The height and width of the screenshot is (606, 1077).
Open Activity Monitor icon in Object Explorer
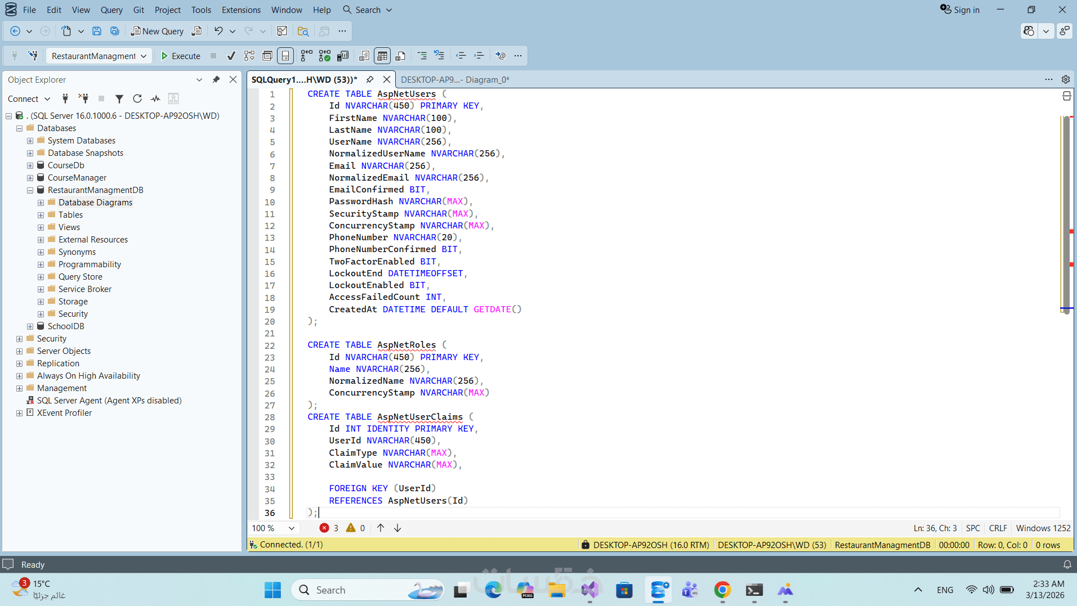pyautogui.click(x=155, y=99)
